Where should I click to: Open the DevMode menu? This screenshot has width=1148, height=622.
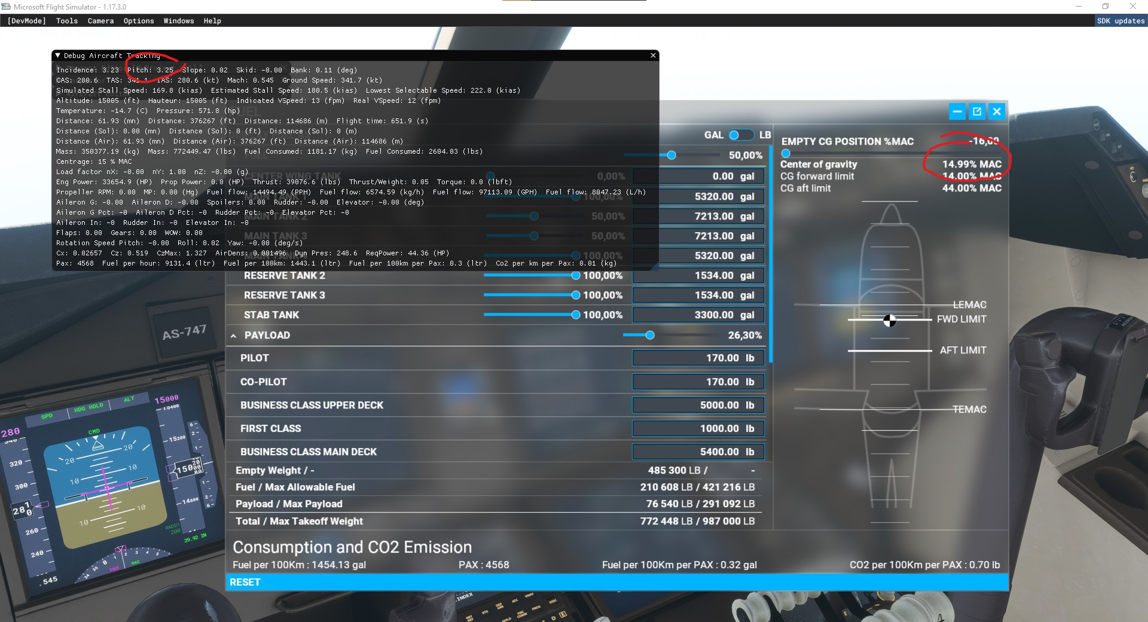(x=26, y=21)
